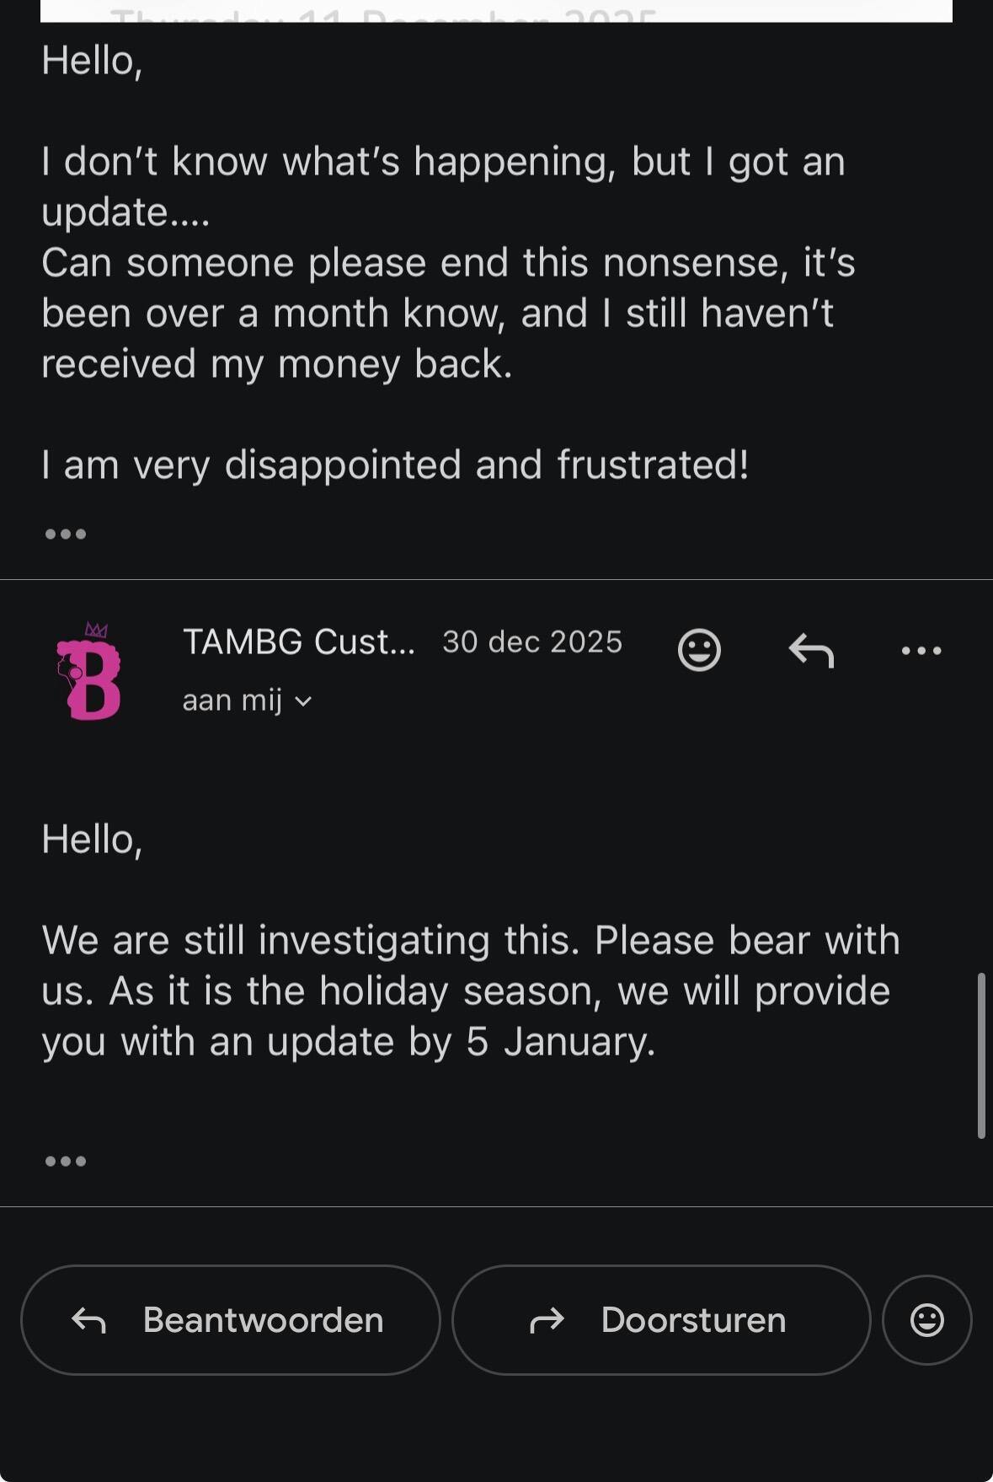Click the pink TAMBG sender avatar
This screenshot has height=1482, width=993.
coord(89,672)
